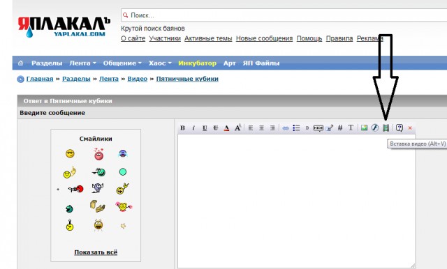Open the Арт menu item
The image size is (447, 269).
click(230, 63)
